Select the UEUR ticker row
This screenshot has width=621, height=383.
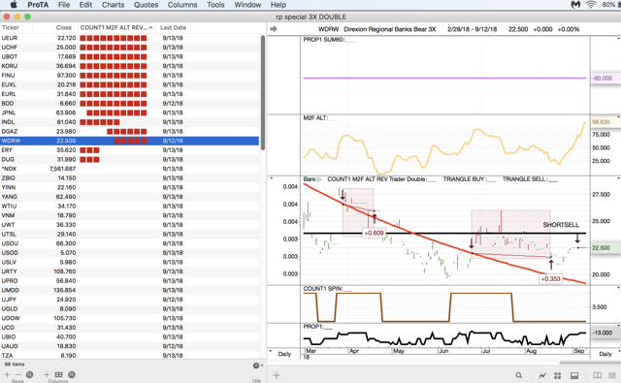click(x=129, y=38)
